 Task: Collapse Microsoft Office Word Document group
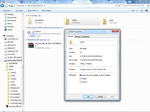[x=26, y=28]
